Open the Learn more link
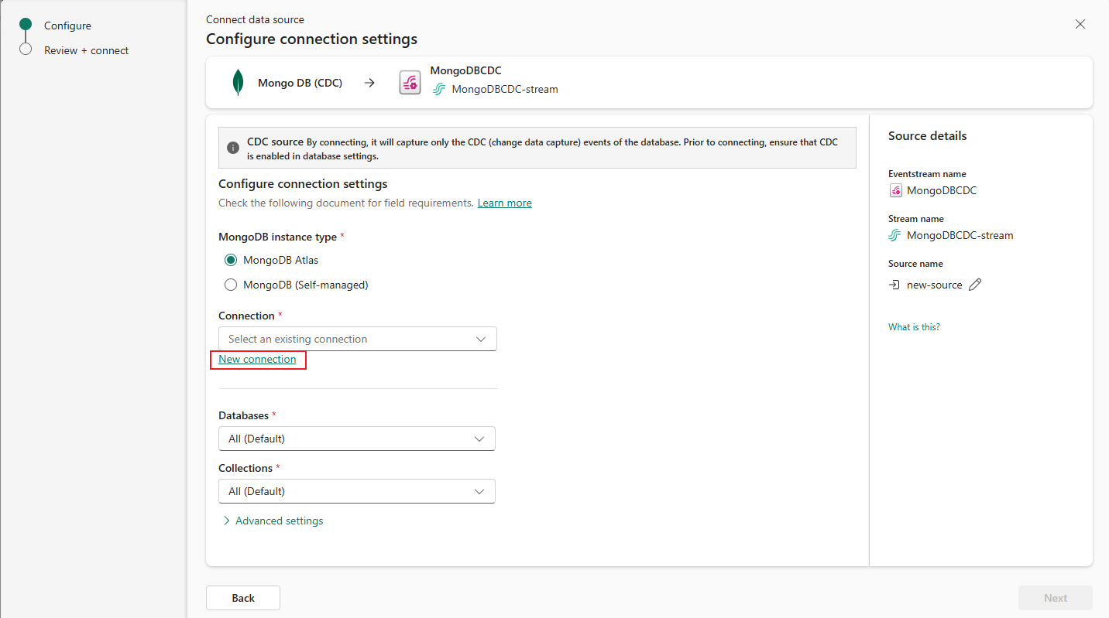Screen dimensions: 1109x618 [x=504, y=203]
